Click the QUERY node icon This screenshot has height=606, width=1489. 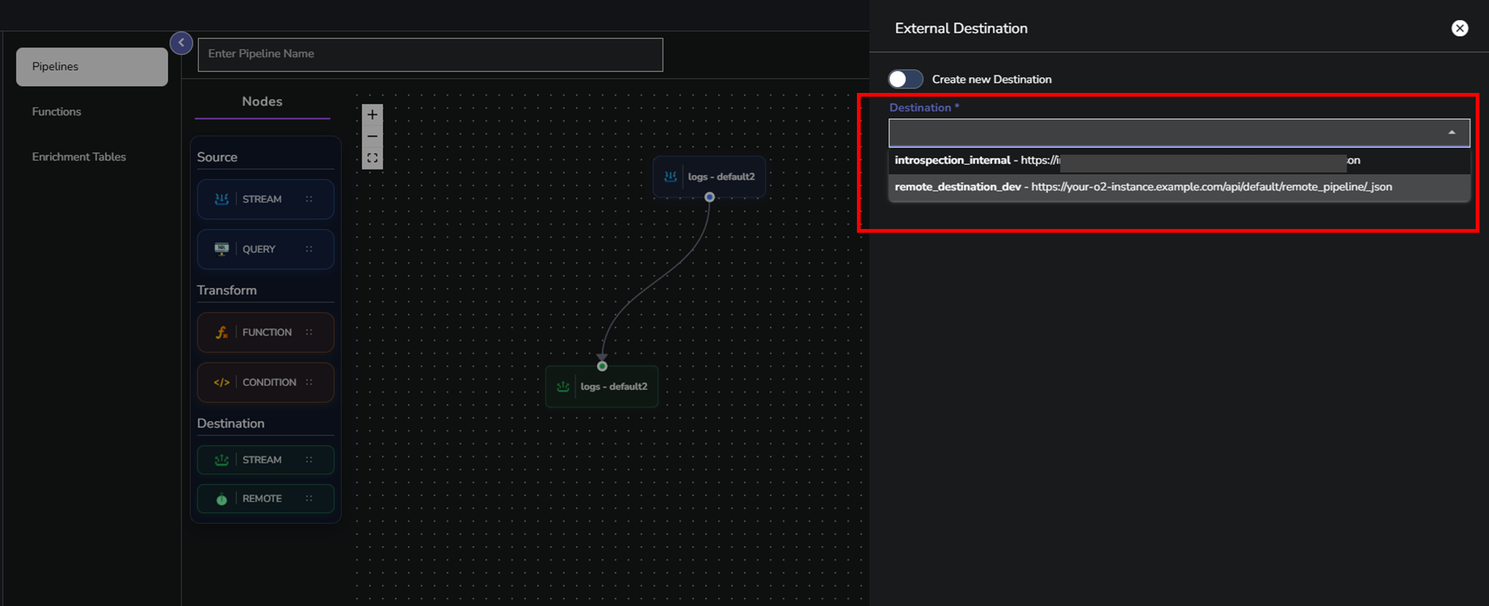(221, 249)
